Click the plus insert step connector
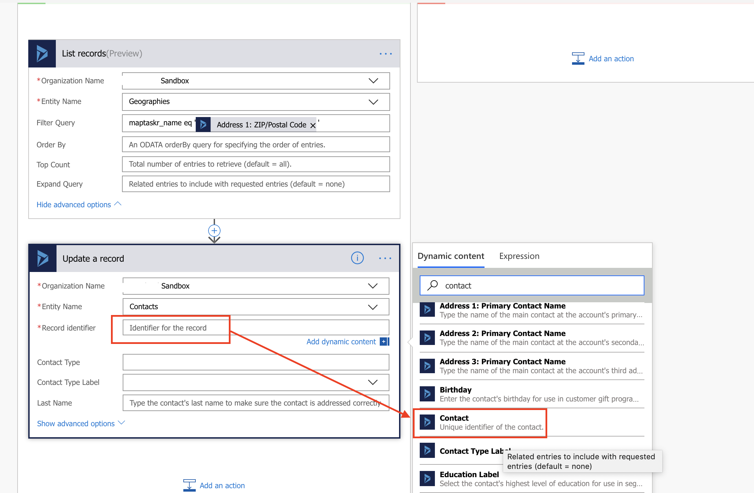The image size is (754, 493). coord(214,231)
